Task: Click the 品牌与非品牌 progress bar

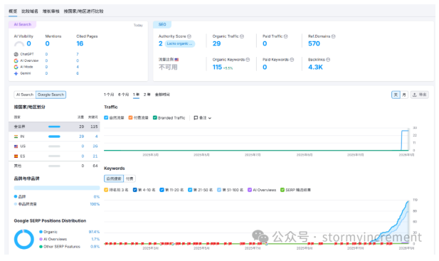Action: pos(57,188)
